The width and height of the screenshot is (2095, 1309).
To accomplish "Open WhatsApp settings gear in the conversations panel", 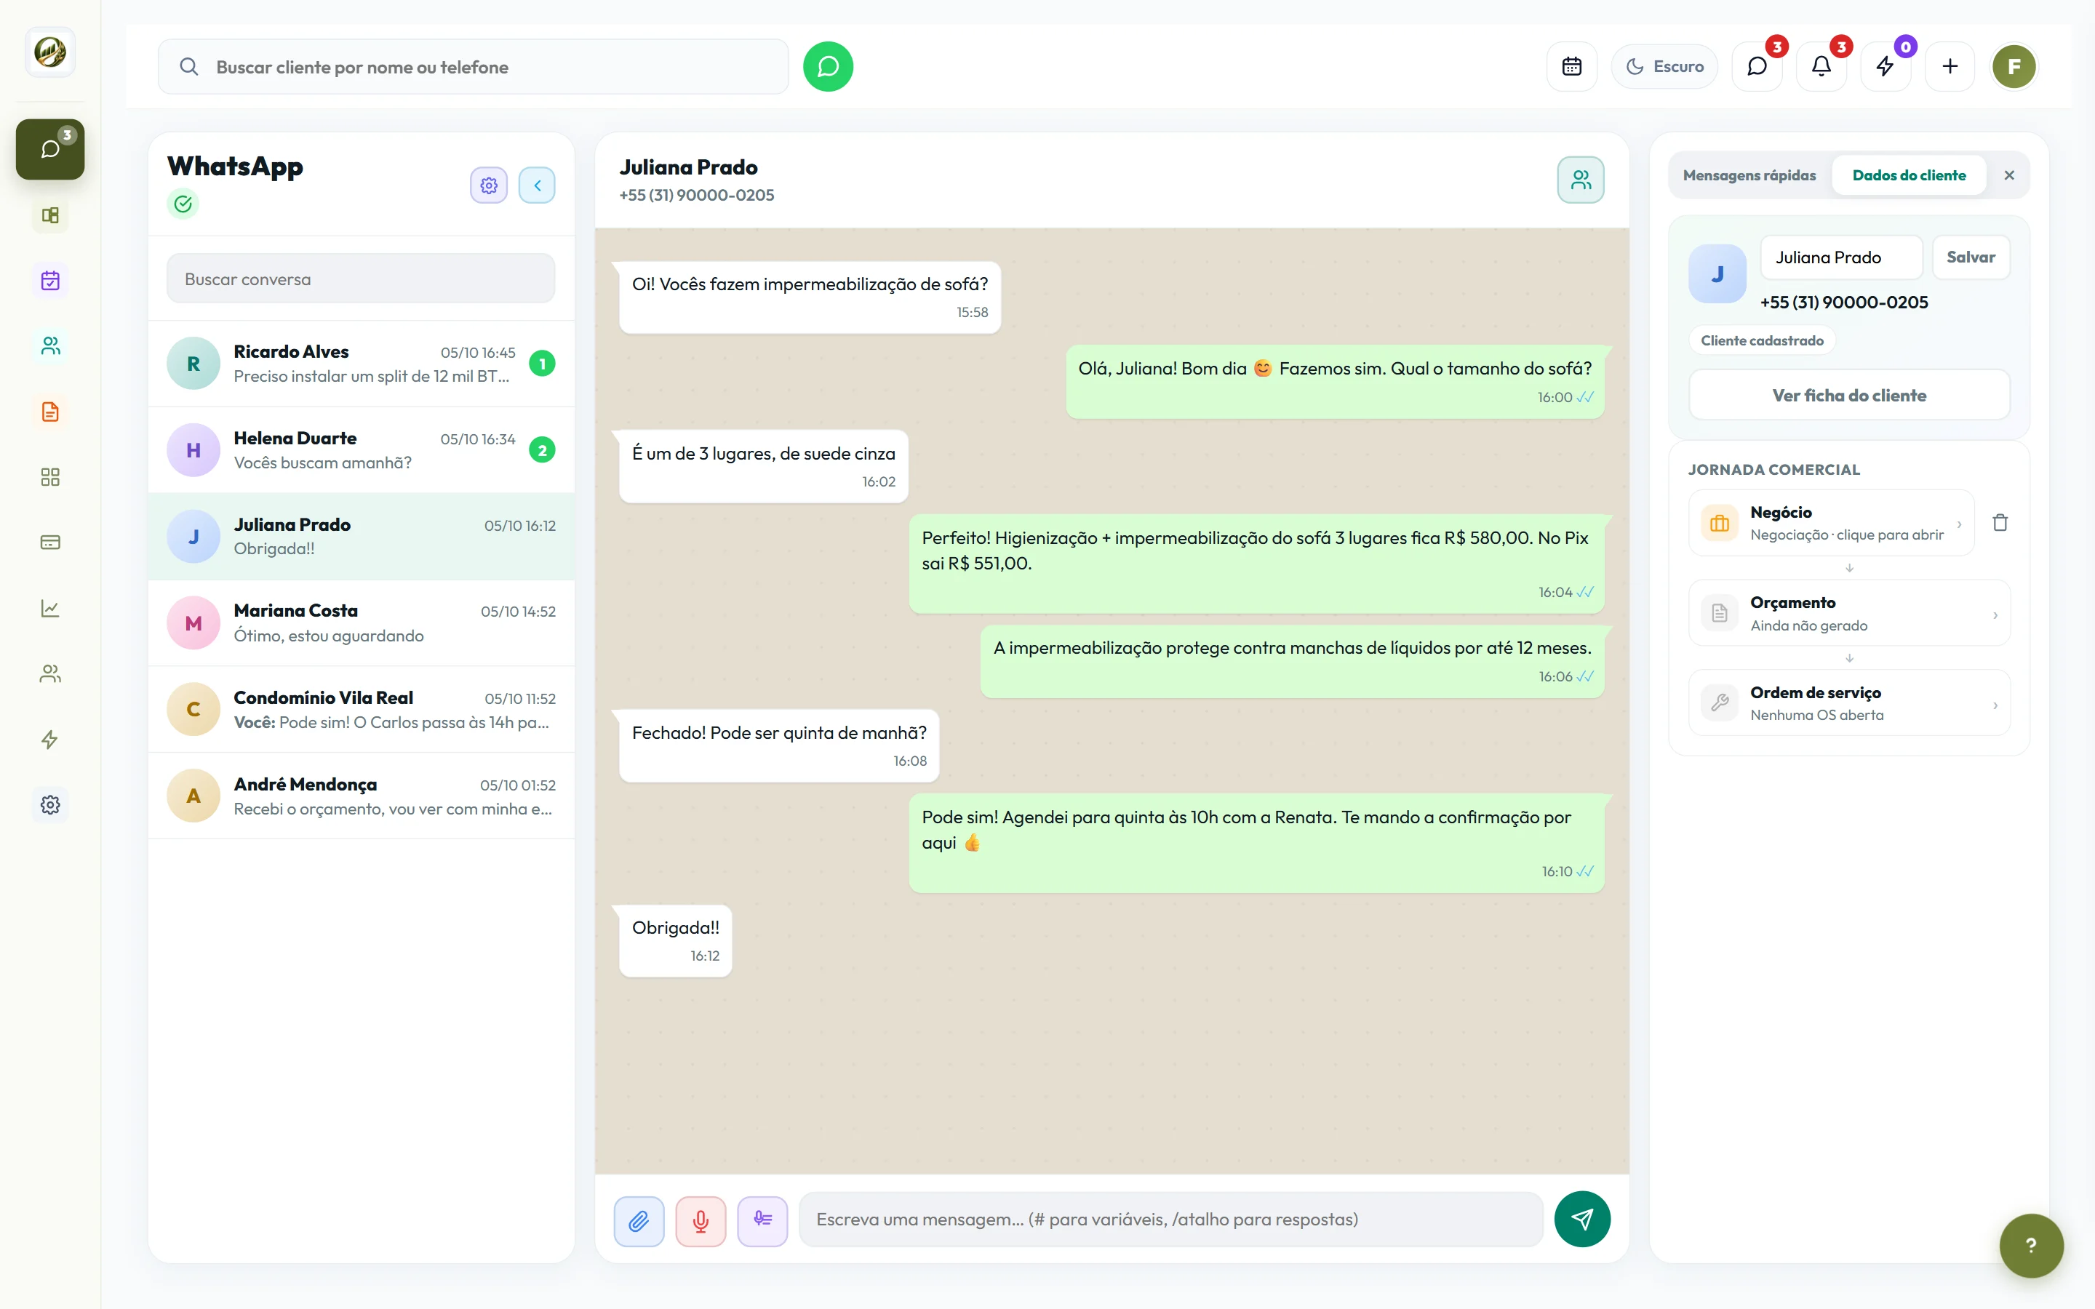I will point(489,185).
